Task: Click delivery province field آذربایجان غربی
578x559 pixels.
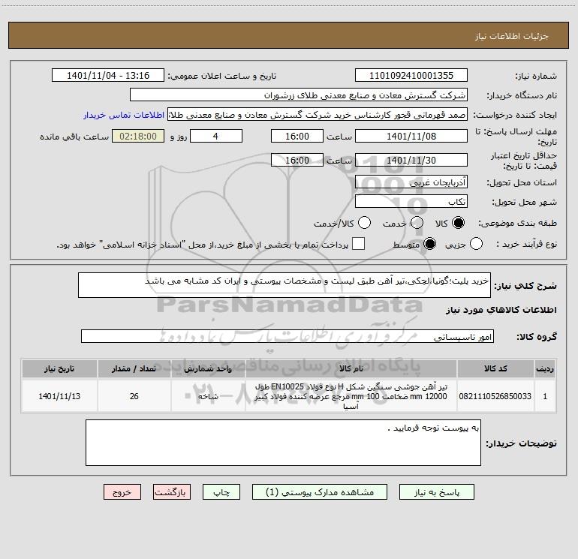Action: tap(411, 182)
